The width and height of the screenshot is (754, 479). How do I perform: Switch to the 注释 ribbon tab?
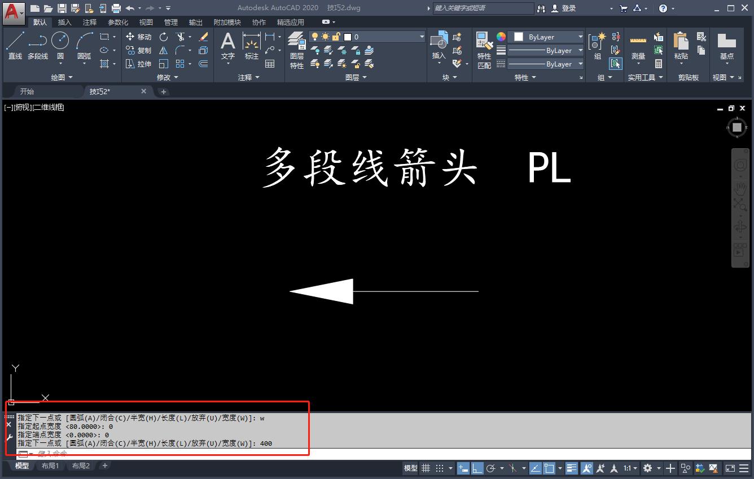[x=90, y=22]
